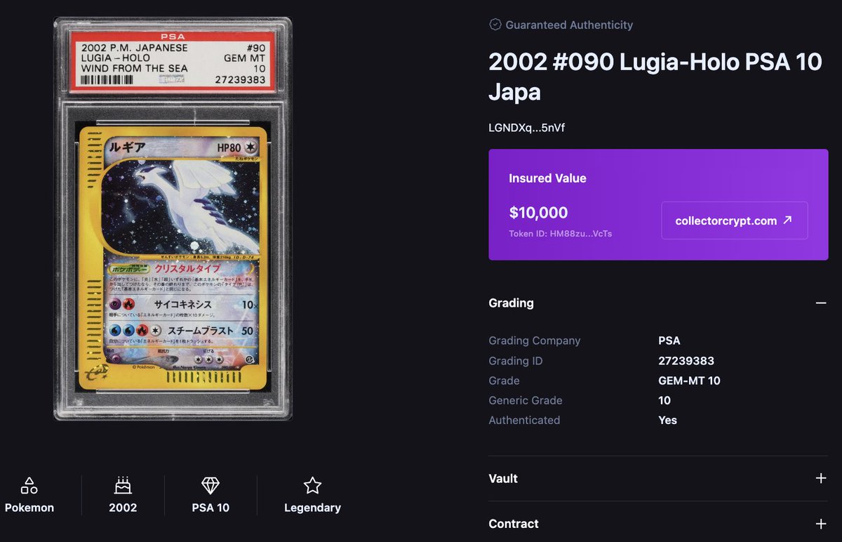Click the Insured Value purple panel

point(658,204)
